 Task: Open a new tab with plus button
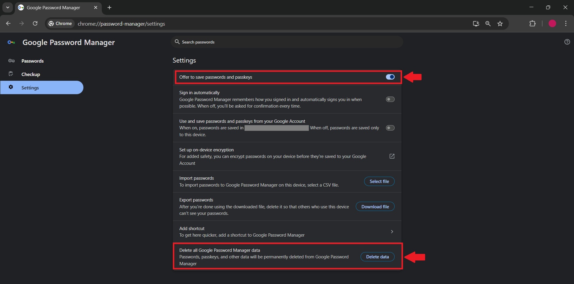pyautogui.click(x=109, y=7)
